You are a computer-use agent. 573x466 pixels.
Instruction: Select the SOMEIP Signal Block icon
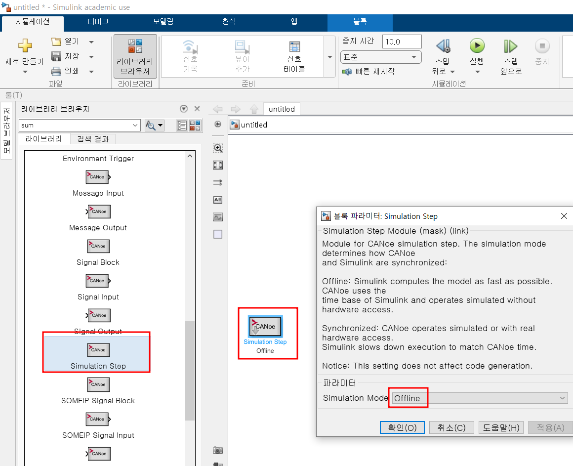click(x=98, y=385)
